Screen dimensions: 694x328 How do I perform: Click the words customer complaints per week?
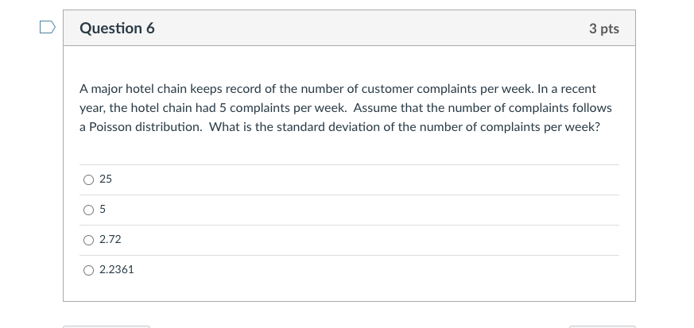click(448, 89)
